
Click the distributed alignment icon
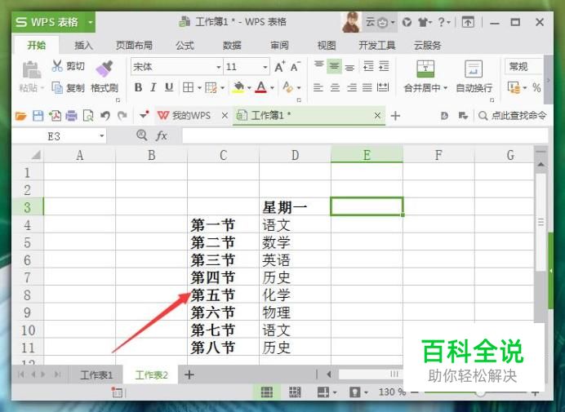tap(383, 87)
